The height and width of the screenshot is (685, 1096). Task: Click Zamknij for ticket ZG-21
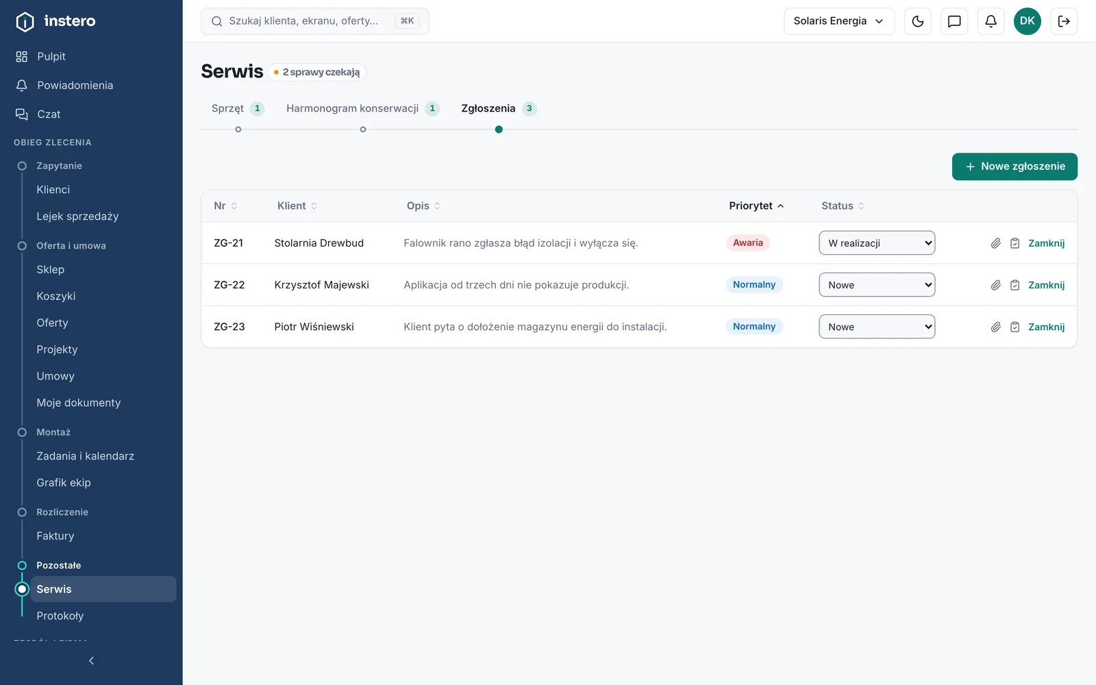(1046, 243)
